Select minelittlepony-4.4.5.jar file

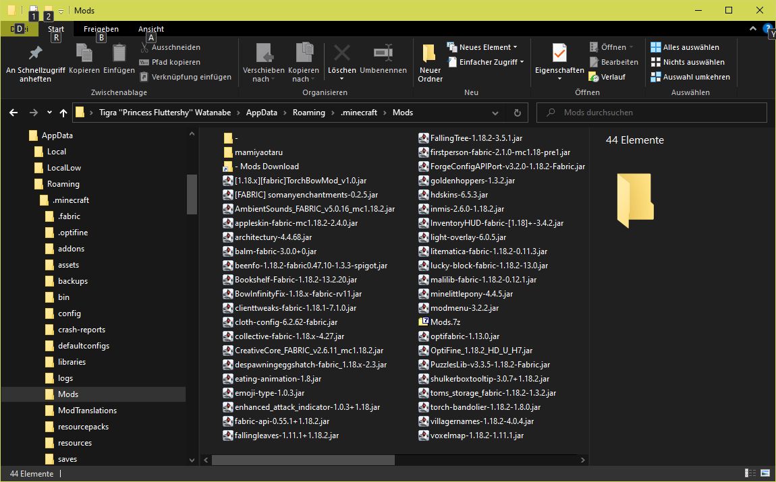click(x=471, y=294)
